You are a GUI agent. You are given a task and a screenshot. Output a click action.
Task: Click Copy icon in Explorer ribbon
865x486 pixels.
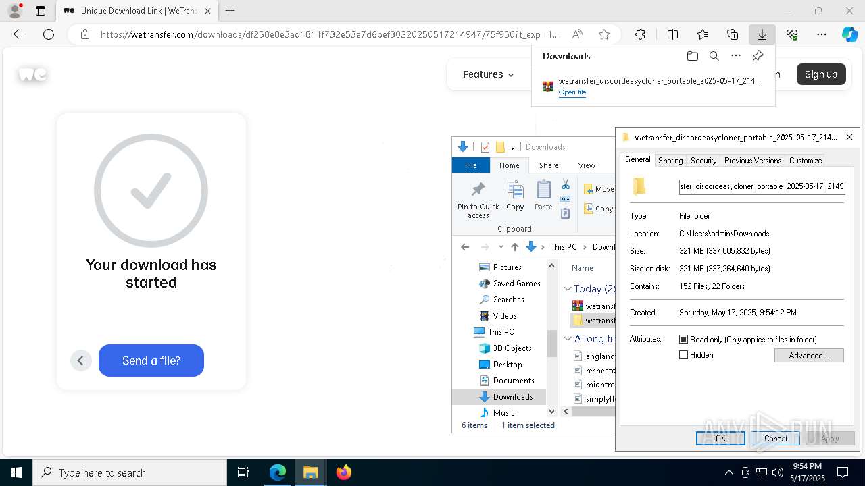click(x=515, y=196)
